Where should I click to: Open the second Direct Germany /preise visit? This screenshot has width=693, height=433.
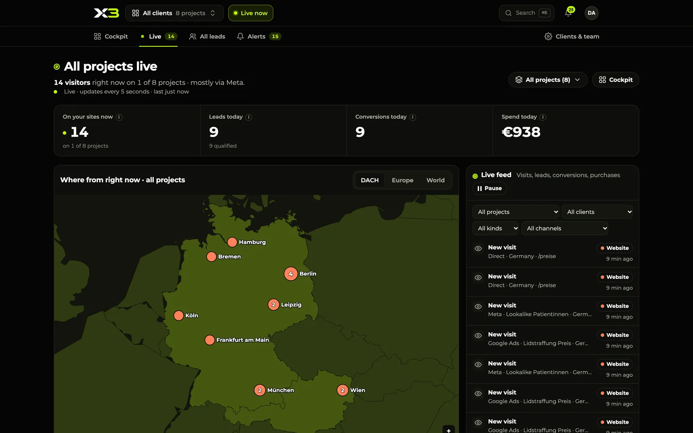[553, 282]
